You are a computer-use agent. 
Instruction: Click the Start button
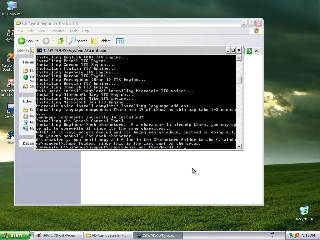(15, 235)
